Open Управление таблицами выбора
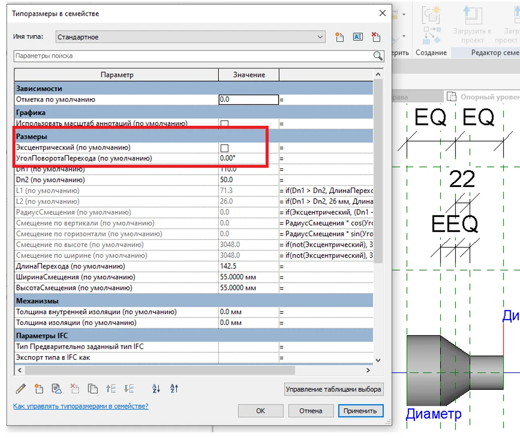Image resolution: width=520 pixels, height=438 pixels. pos(333,389)
